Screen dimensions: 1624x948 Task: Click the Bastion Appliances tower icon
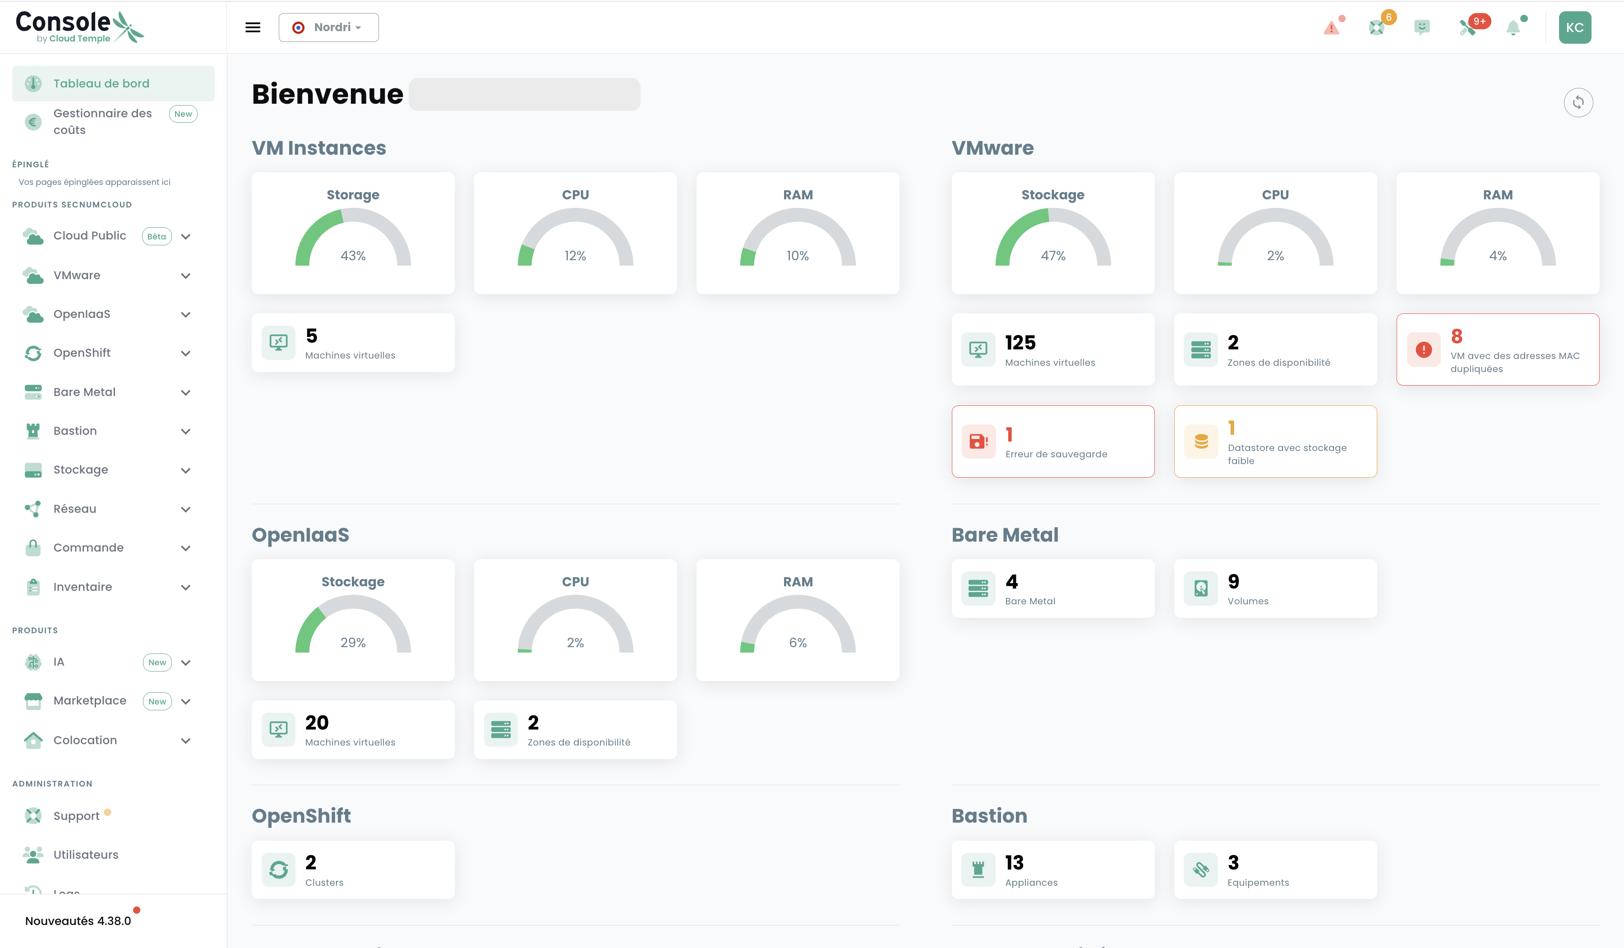coord(978,870)
